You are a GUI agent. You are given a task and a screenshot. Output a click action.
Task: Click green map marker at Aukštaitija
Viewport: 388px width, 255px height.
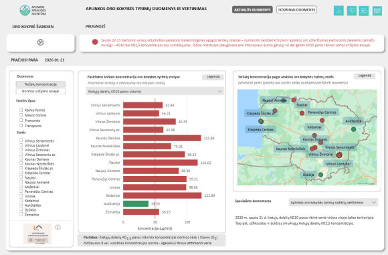(x=354, y=129)
